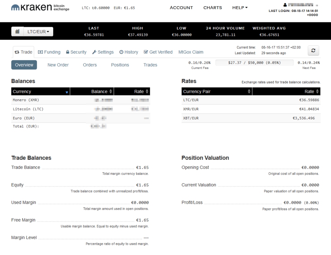The width and height of the screenshot is (331, 255).
Task: Sort Rates table by Rate column arrows
Action: click(x=317, y=91)
